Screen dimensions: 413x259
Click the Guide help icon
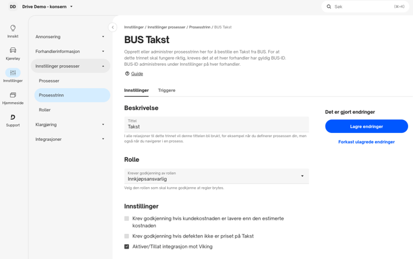point(127,74)
